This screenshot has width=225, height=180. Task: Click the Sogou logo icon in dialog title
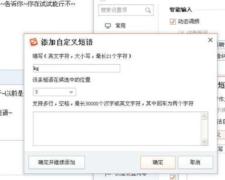point(34,42)
